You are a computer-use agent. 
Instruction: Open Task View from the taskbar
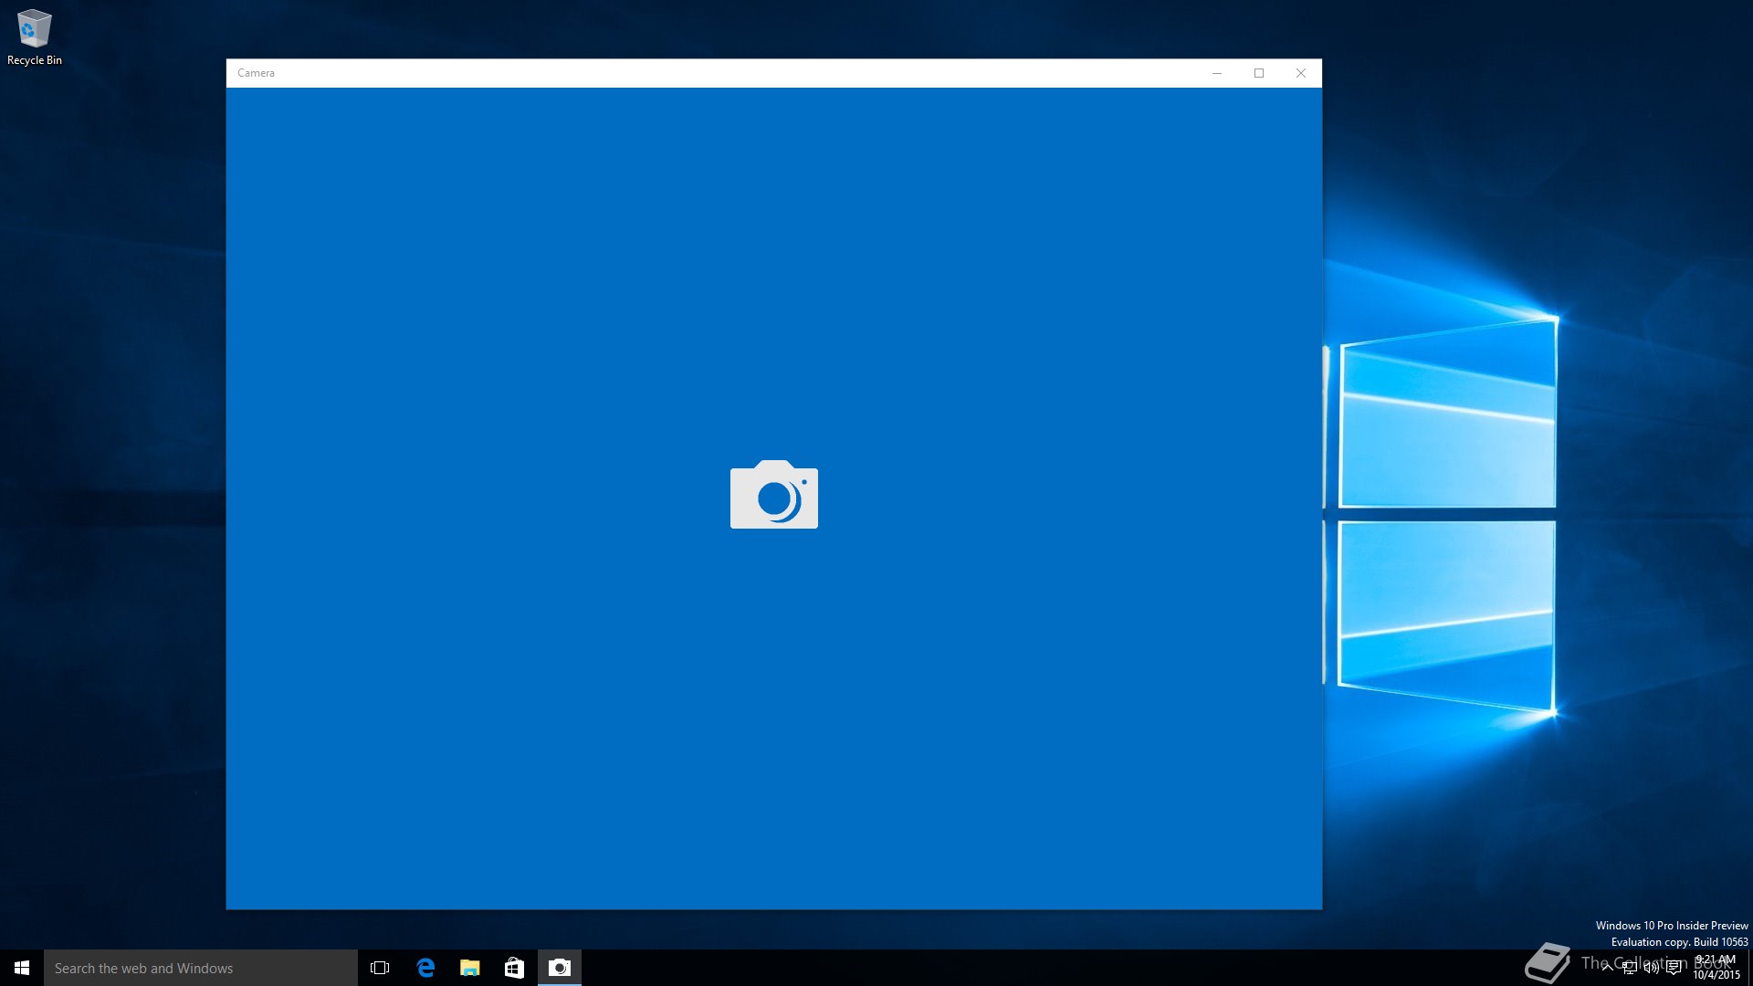380,968
